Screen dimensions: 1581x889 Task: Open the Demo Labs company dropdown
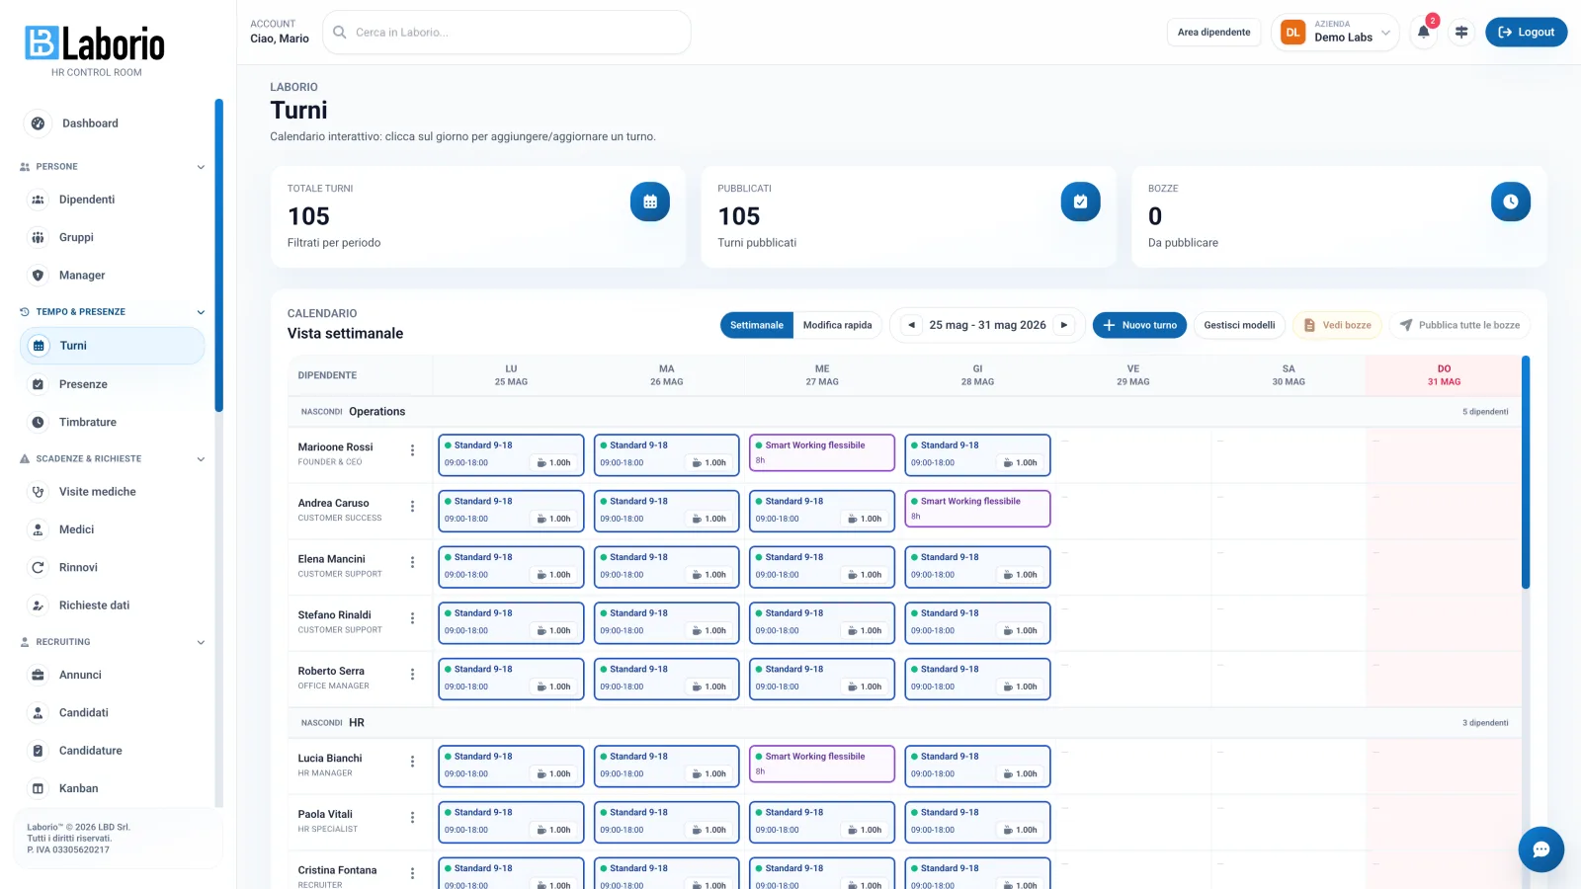point(1336,32)
